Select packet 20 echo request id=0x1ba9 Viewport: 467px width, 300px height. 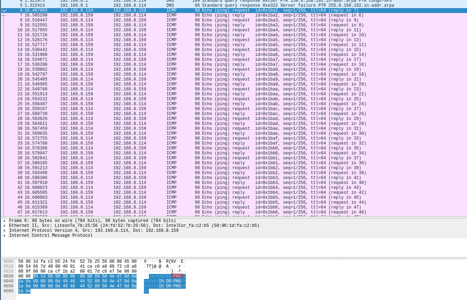point(211,79)
